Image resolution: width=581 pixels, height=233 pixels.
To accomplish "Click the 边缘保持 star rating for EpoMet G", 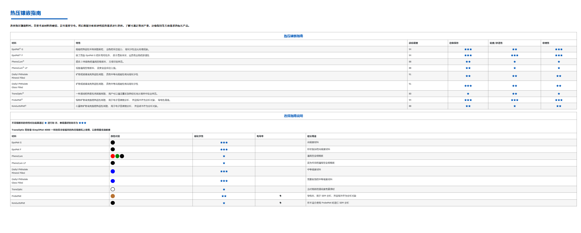I will (468, 49).
